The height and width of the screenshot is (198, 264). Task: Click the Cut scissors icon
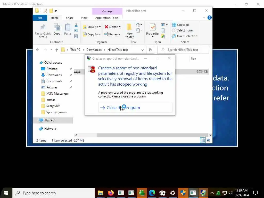point(76,25)
